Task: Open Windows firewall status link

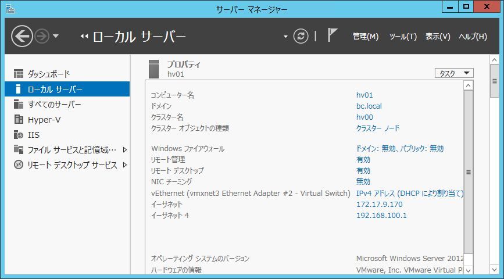Action: point(400,148)
